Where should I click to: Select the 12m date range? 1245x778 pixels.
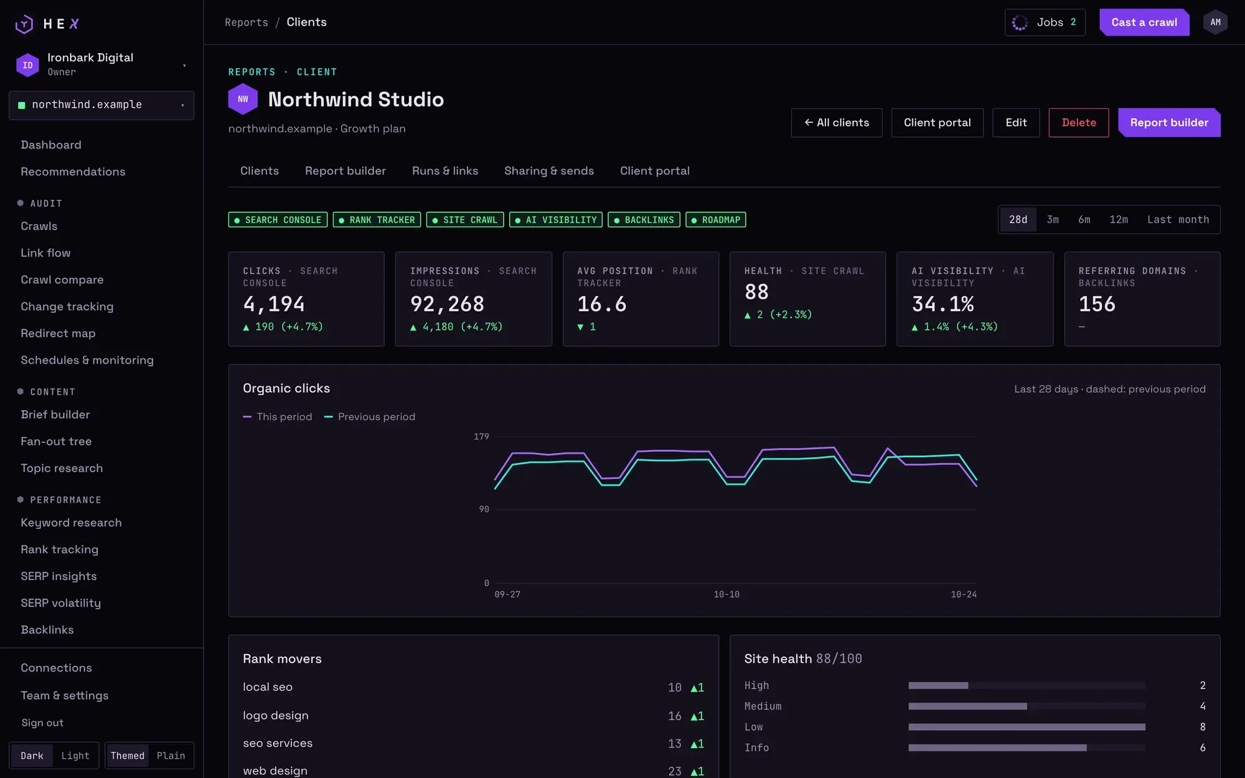coord(1119,220)
